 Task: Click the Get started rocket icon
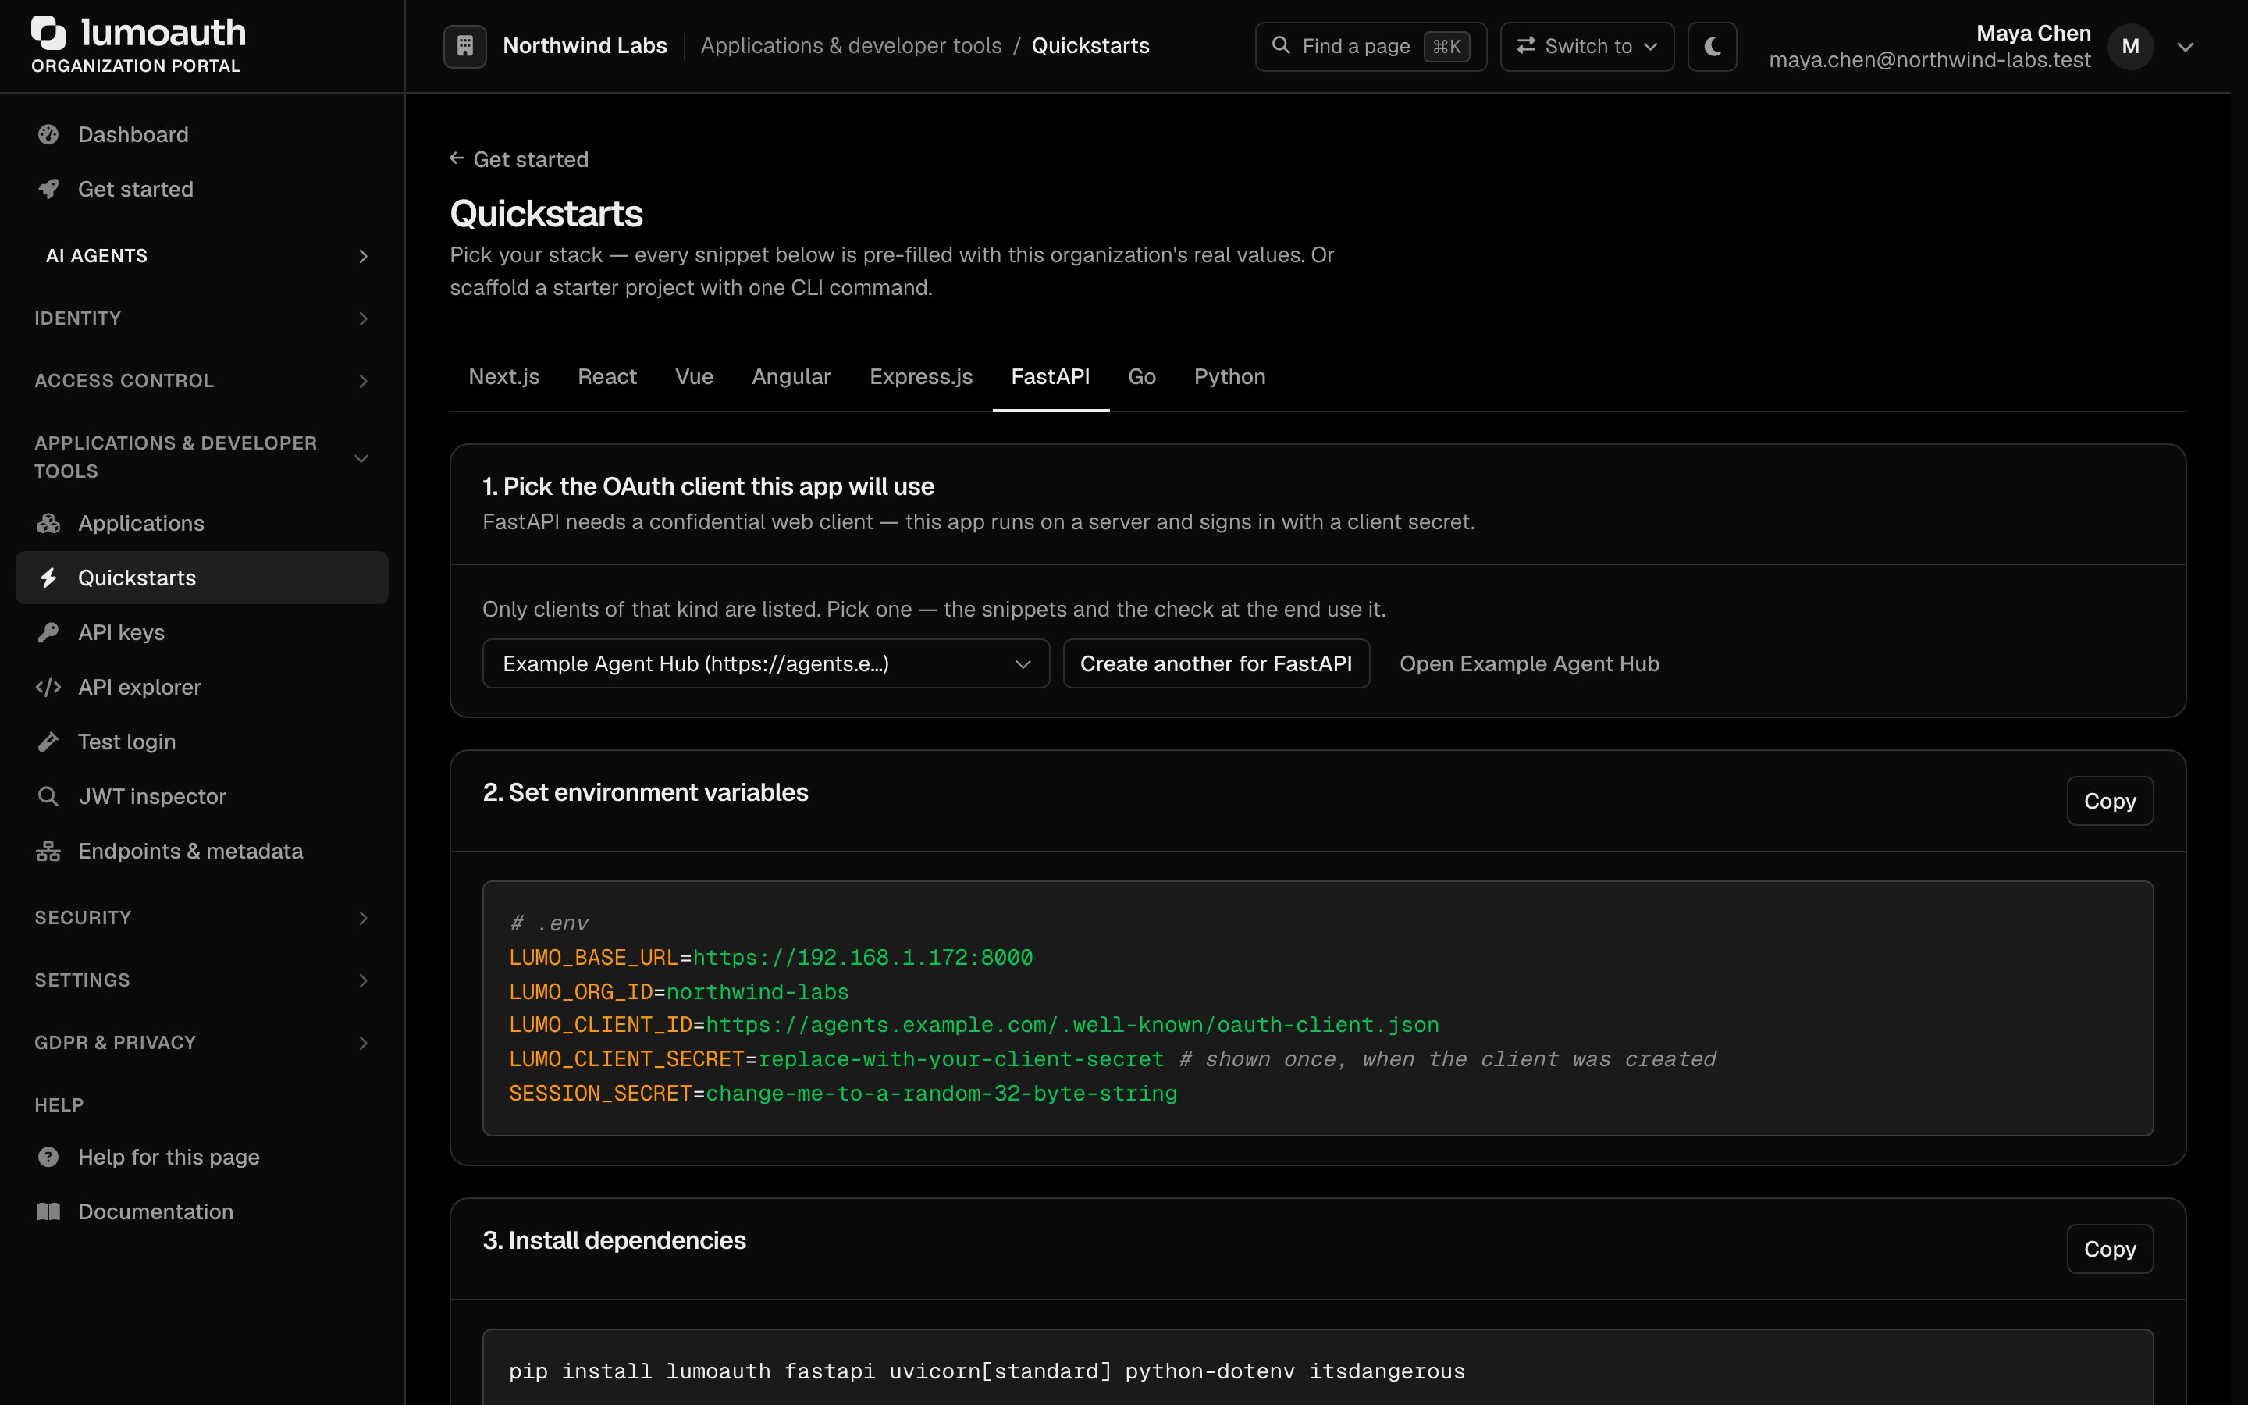click(x=48, y=189)
